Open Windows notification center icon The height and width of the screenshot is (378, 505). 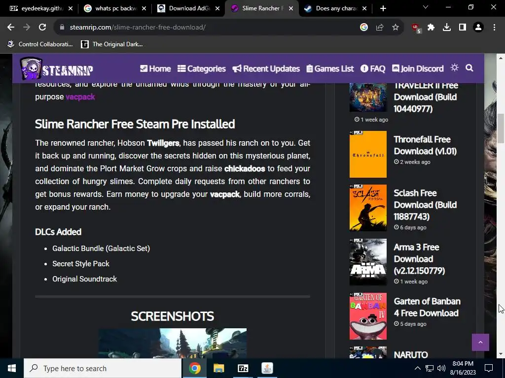489,368
